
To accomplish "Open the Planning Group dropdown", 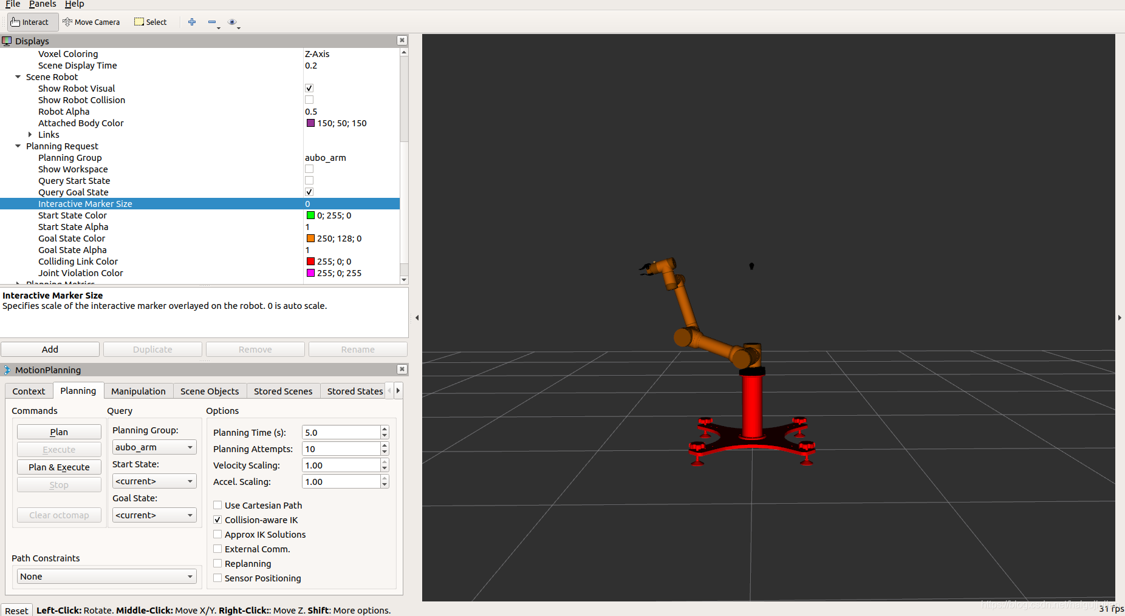I will point(154,447).
